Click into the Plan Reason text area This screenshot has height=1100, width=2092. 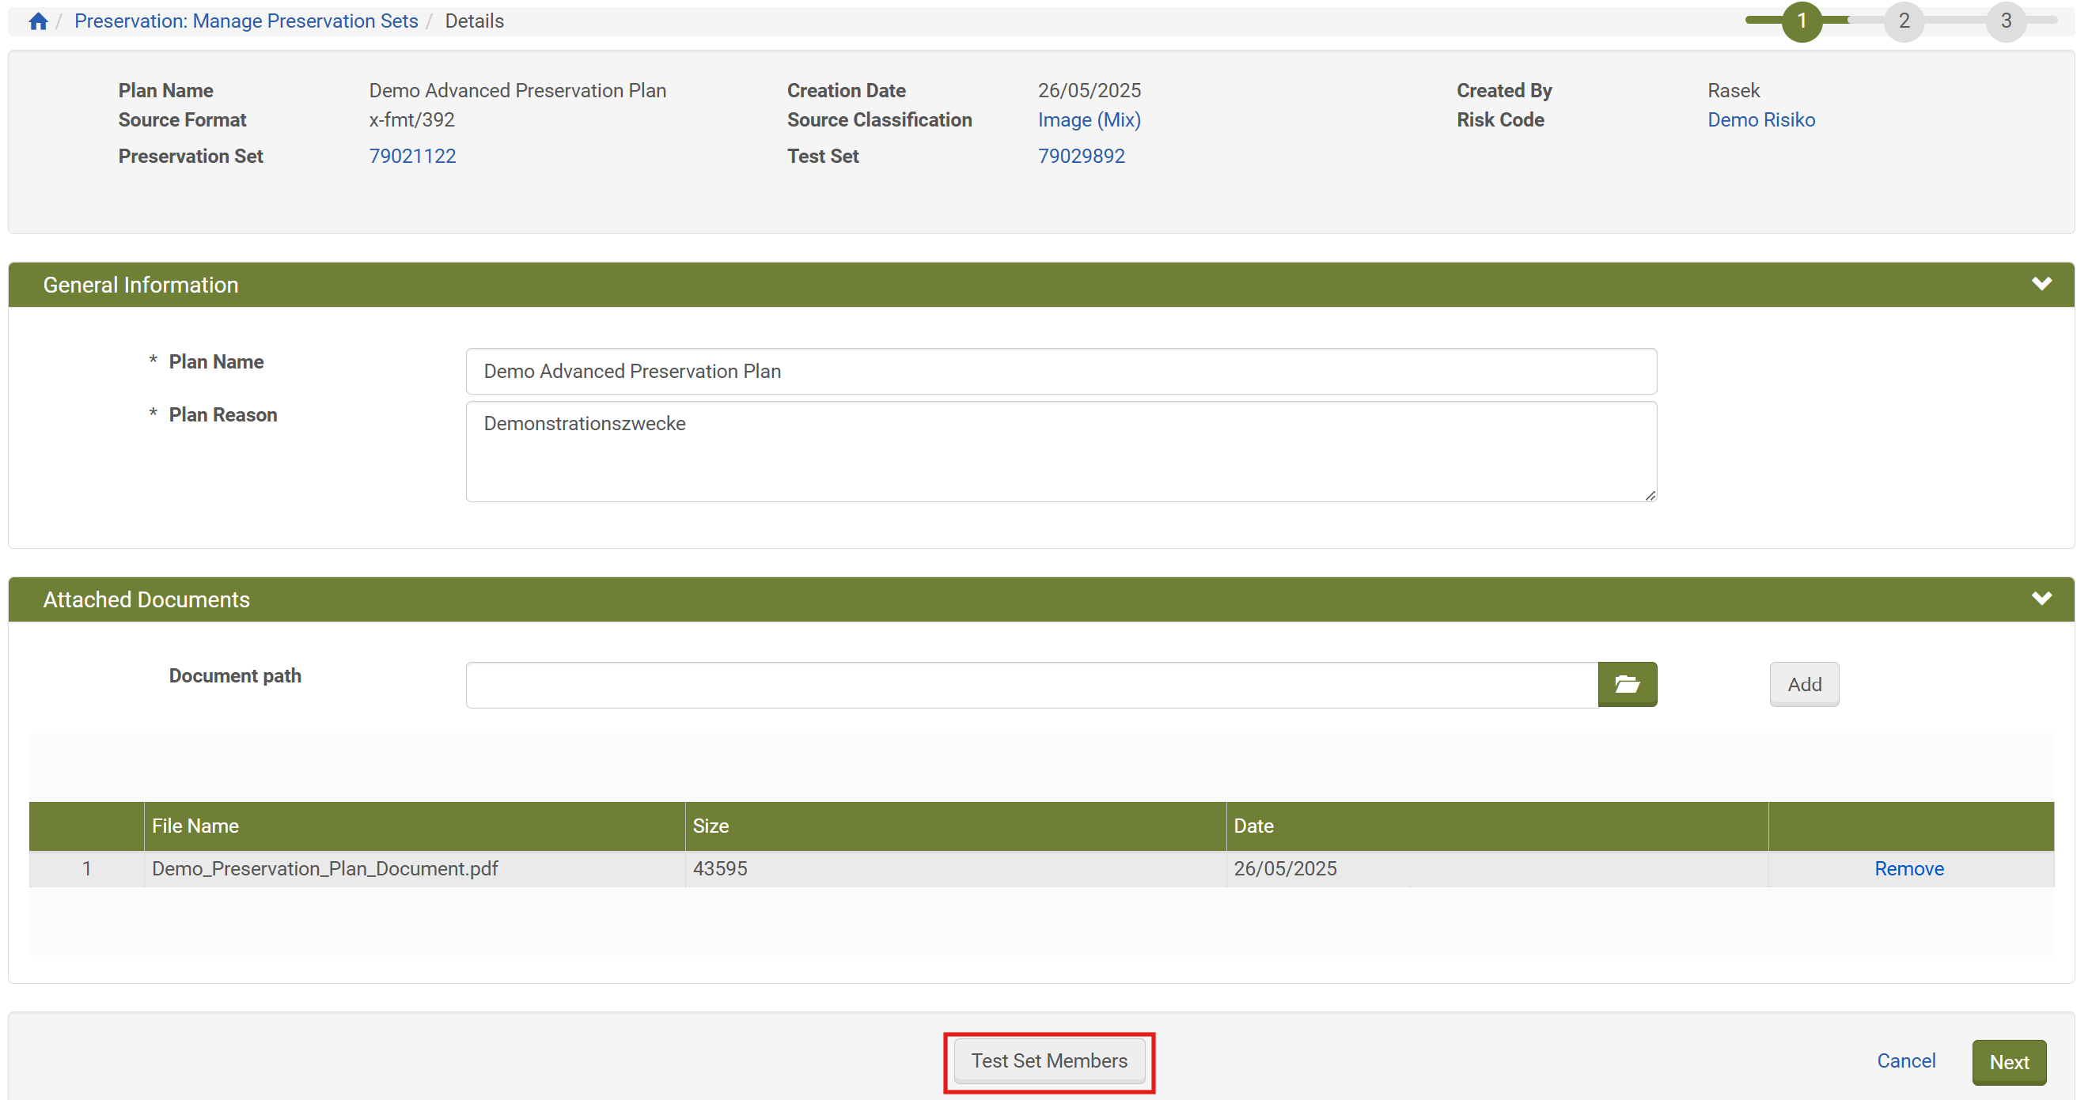point(1060,452)
